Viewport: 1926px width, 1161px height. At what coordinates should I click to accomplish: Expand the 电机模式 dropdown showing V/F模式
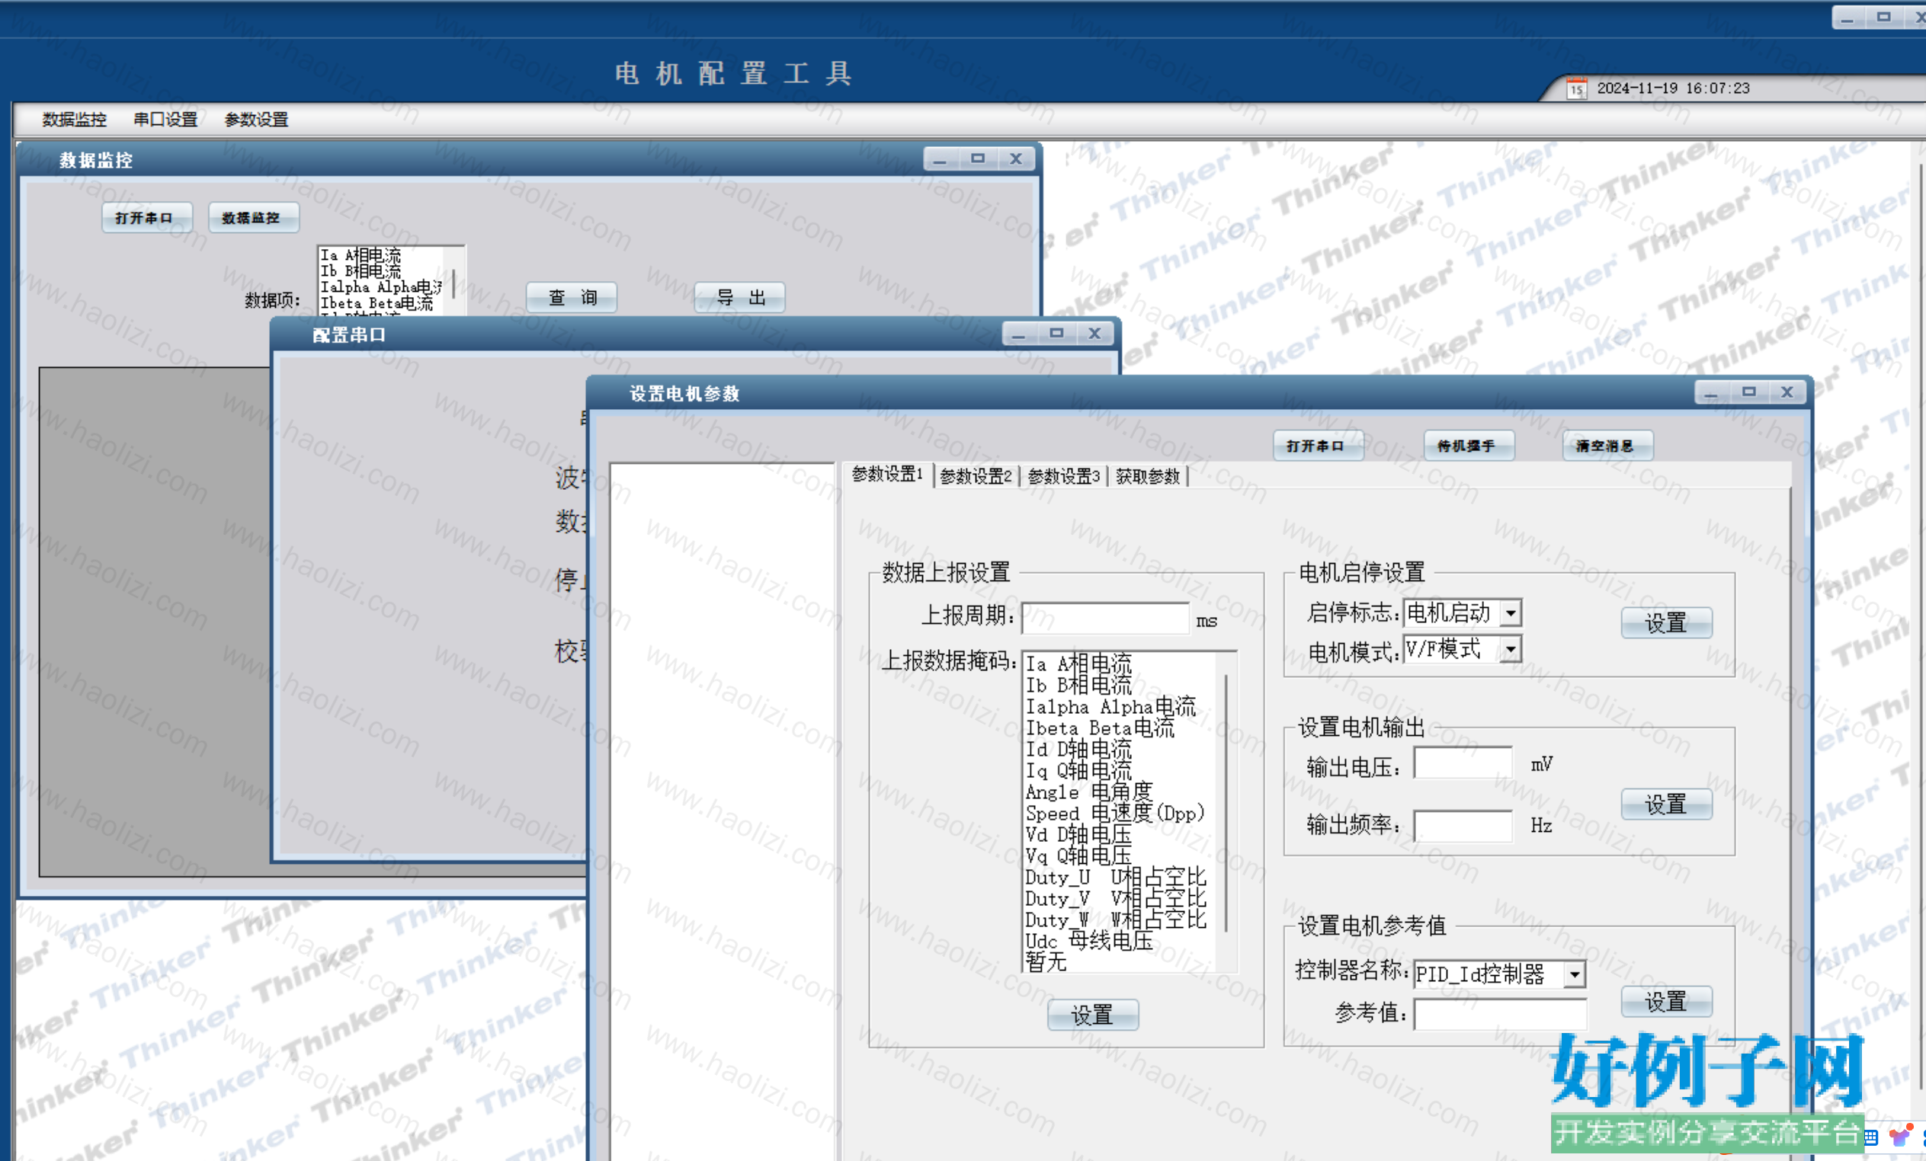(x=1510, y=649)
